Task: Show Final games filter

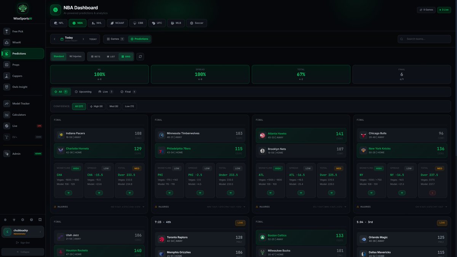Action: click(128, 92)
